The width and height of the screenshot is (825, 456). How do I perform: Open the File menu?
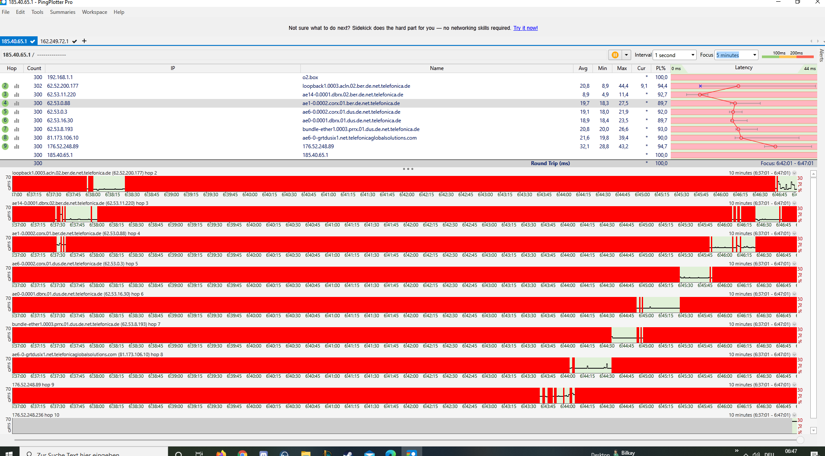6,12
